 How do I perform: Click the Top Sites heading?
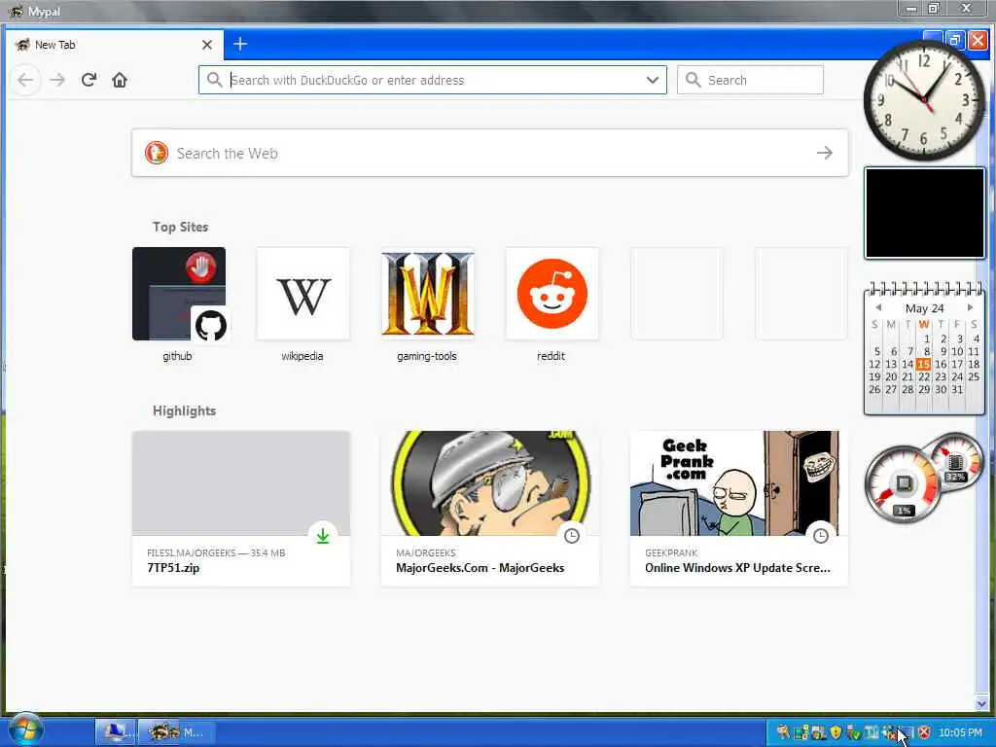point(180,227)
